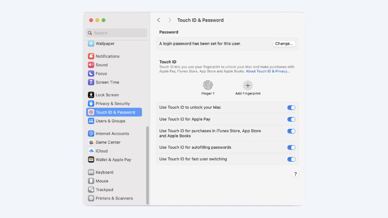
Task: Click the Focus moon icon
Action: 91,73
